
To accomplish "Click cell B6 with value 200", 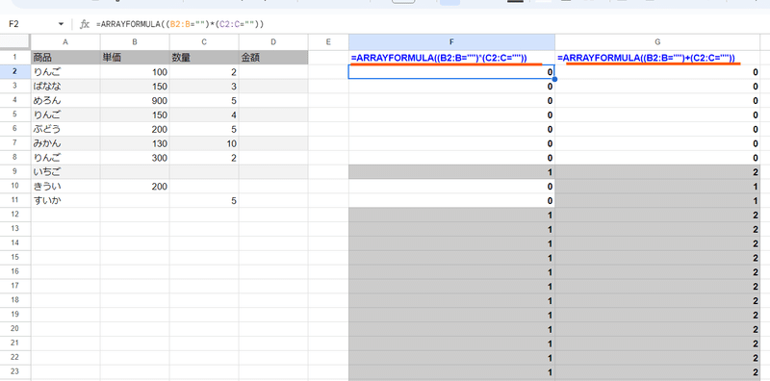I will click(135, 129).
